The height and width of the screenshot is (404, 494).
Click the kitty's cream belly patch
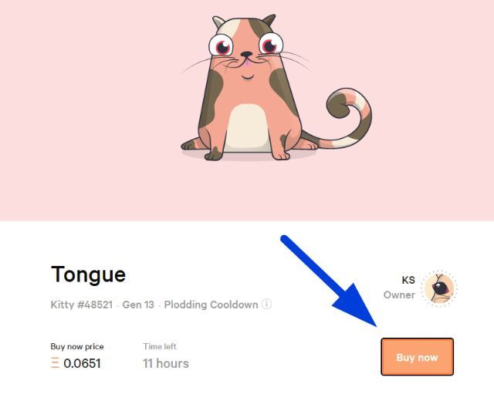tap(248, 127)
